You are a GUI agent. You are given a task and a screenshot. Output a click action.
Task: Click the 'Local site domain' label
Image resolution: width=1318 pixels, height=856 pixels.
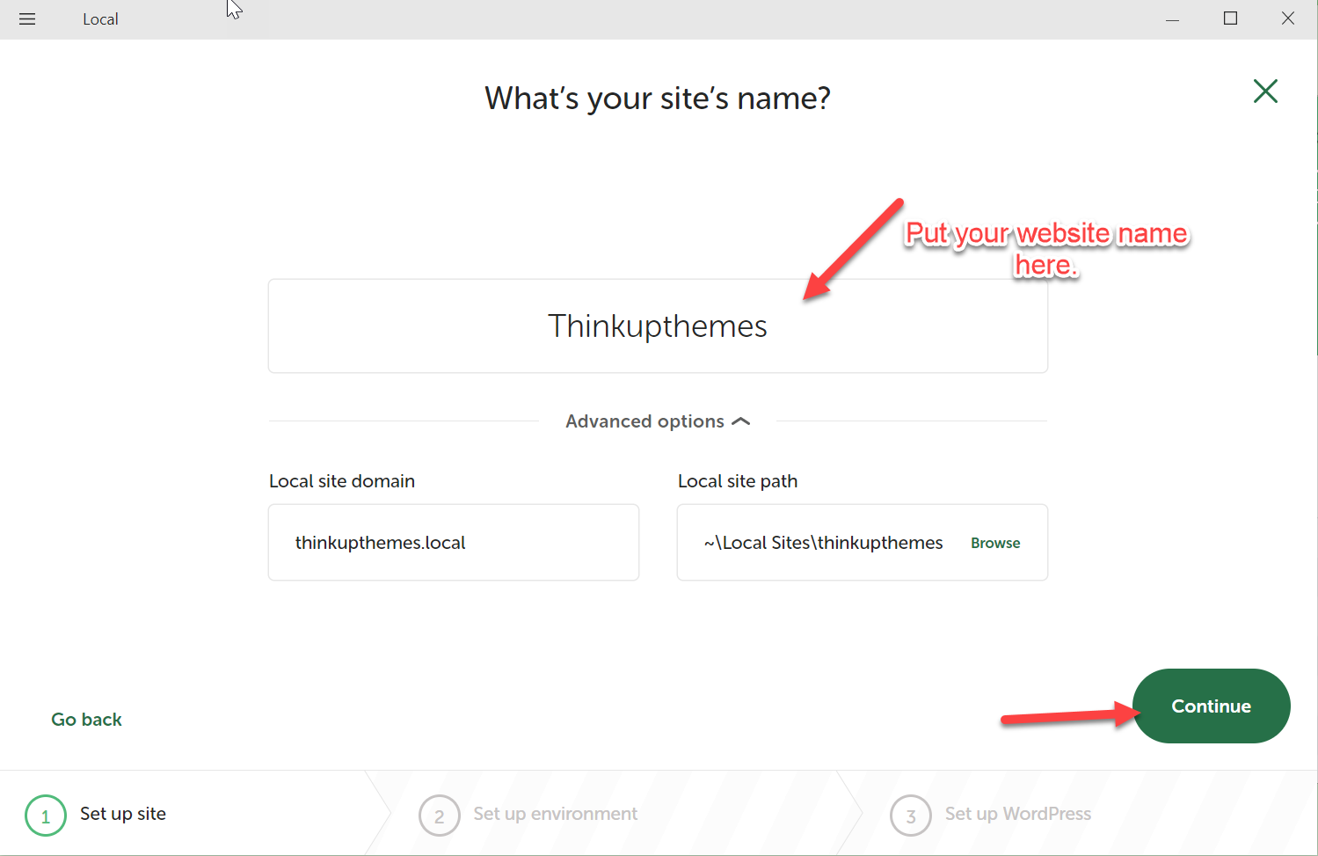tap(342, 481)
